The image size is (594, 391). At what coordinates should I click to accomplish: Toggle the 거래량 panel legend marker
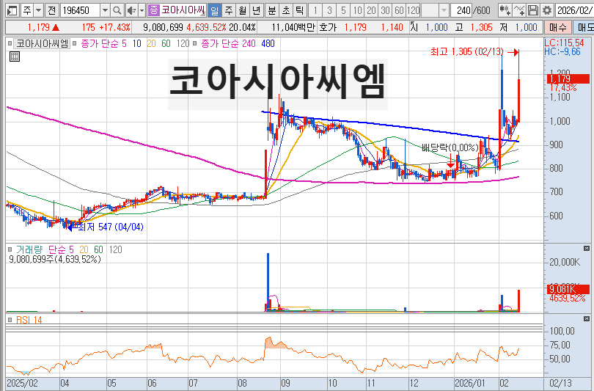[x=10, y=249]
